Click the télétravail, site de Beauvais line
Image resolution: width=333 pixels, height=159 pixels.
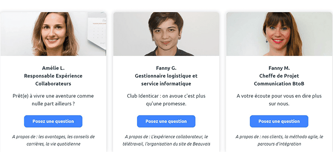166,144
